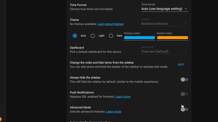Click the Dashboard dropdown arrow icon

point(186,52)
